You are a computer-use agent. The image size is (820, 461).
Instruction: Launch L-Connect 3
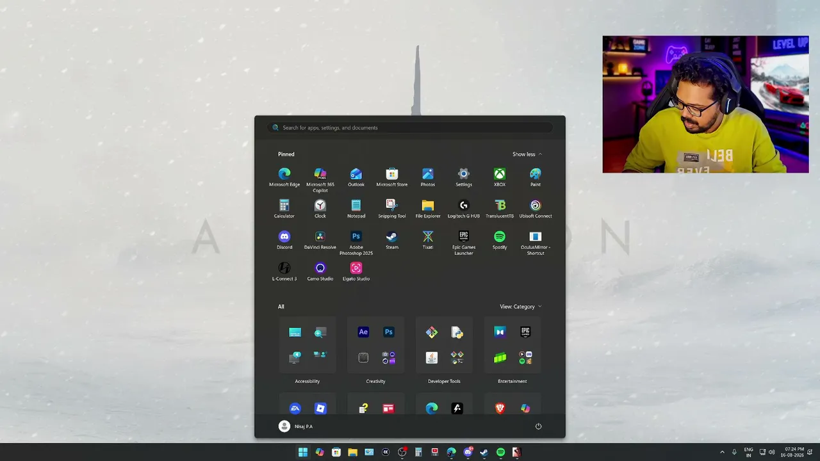[x=284, y=271]
